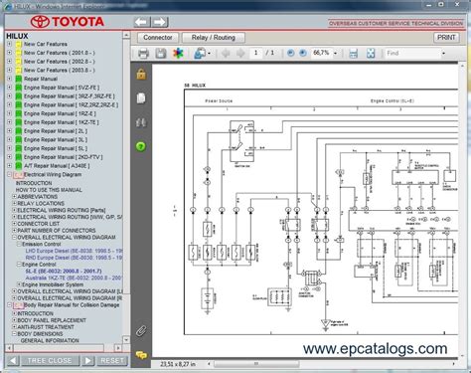Click the padlock security icon in sidebar

pyautogui.click(x=141, y=74)
